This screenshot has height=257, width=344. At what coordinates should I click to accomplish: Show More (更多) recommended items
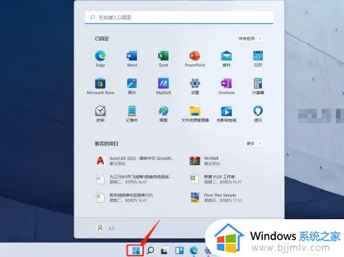tap(253, 144)
